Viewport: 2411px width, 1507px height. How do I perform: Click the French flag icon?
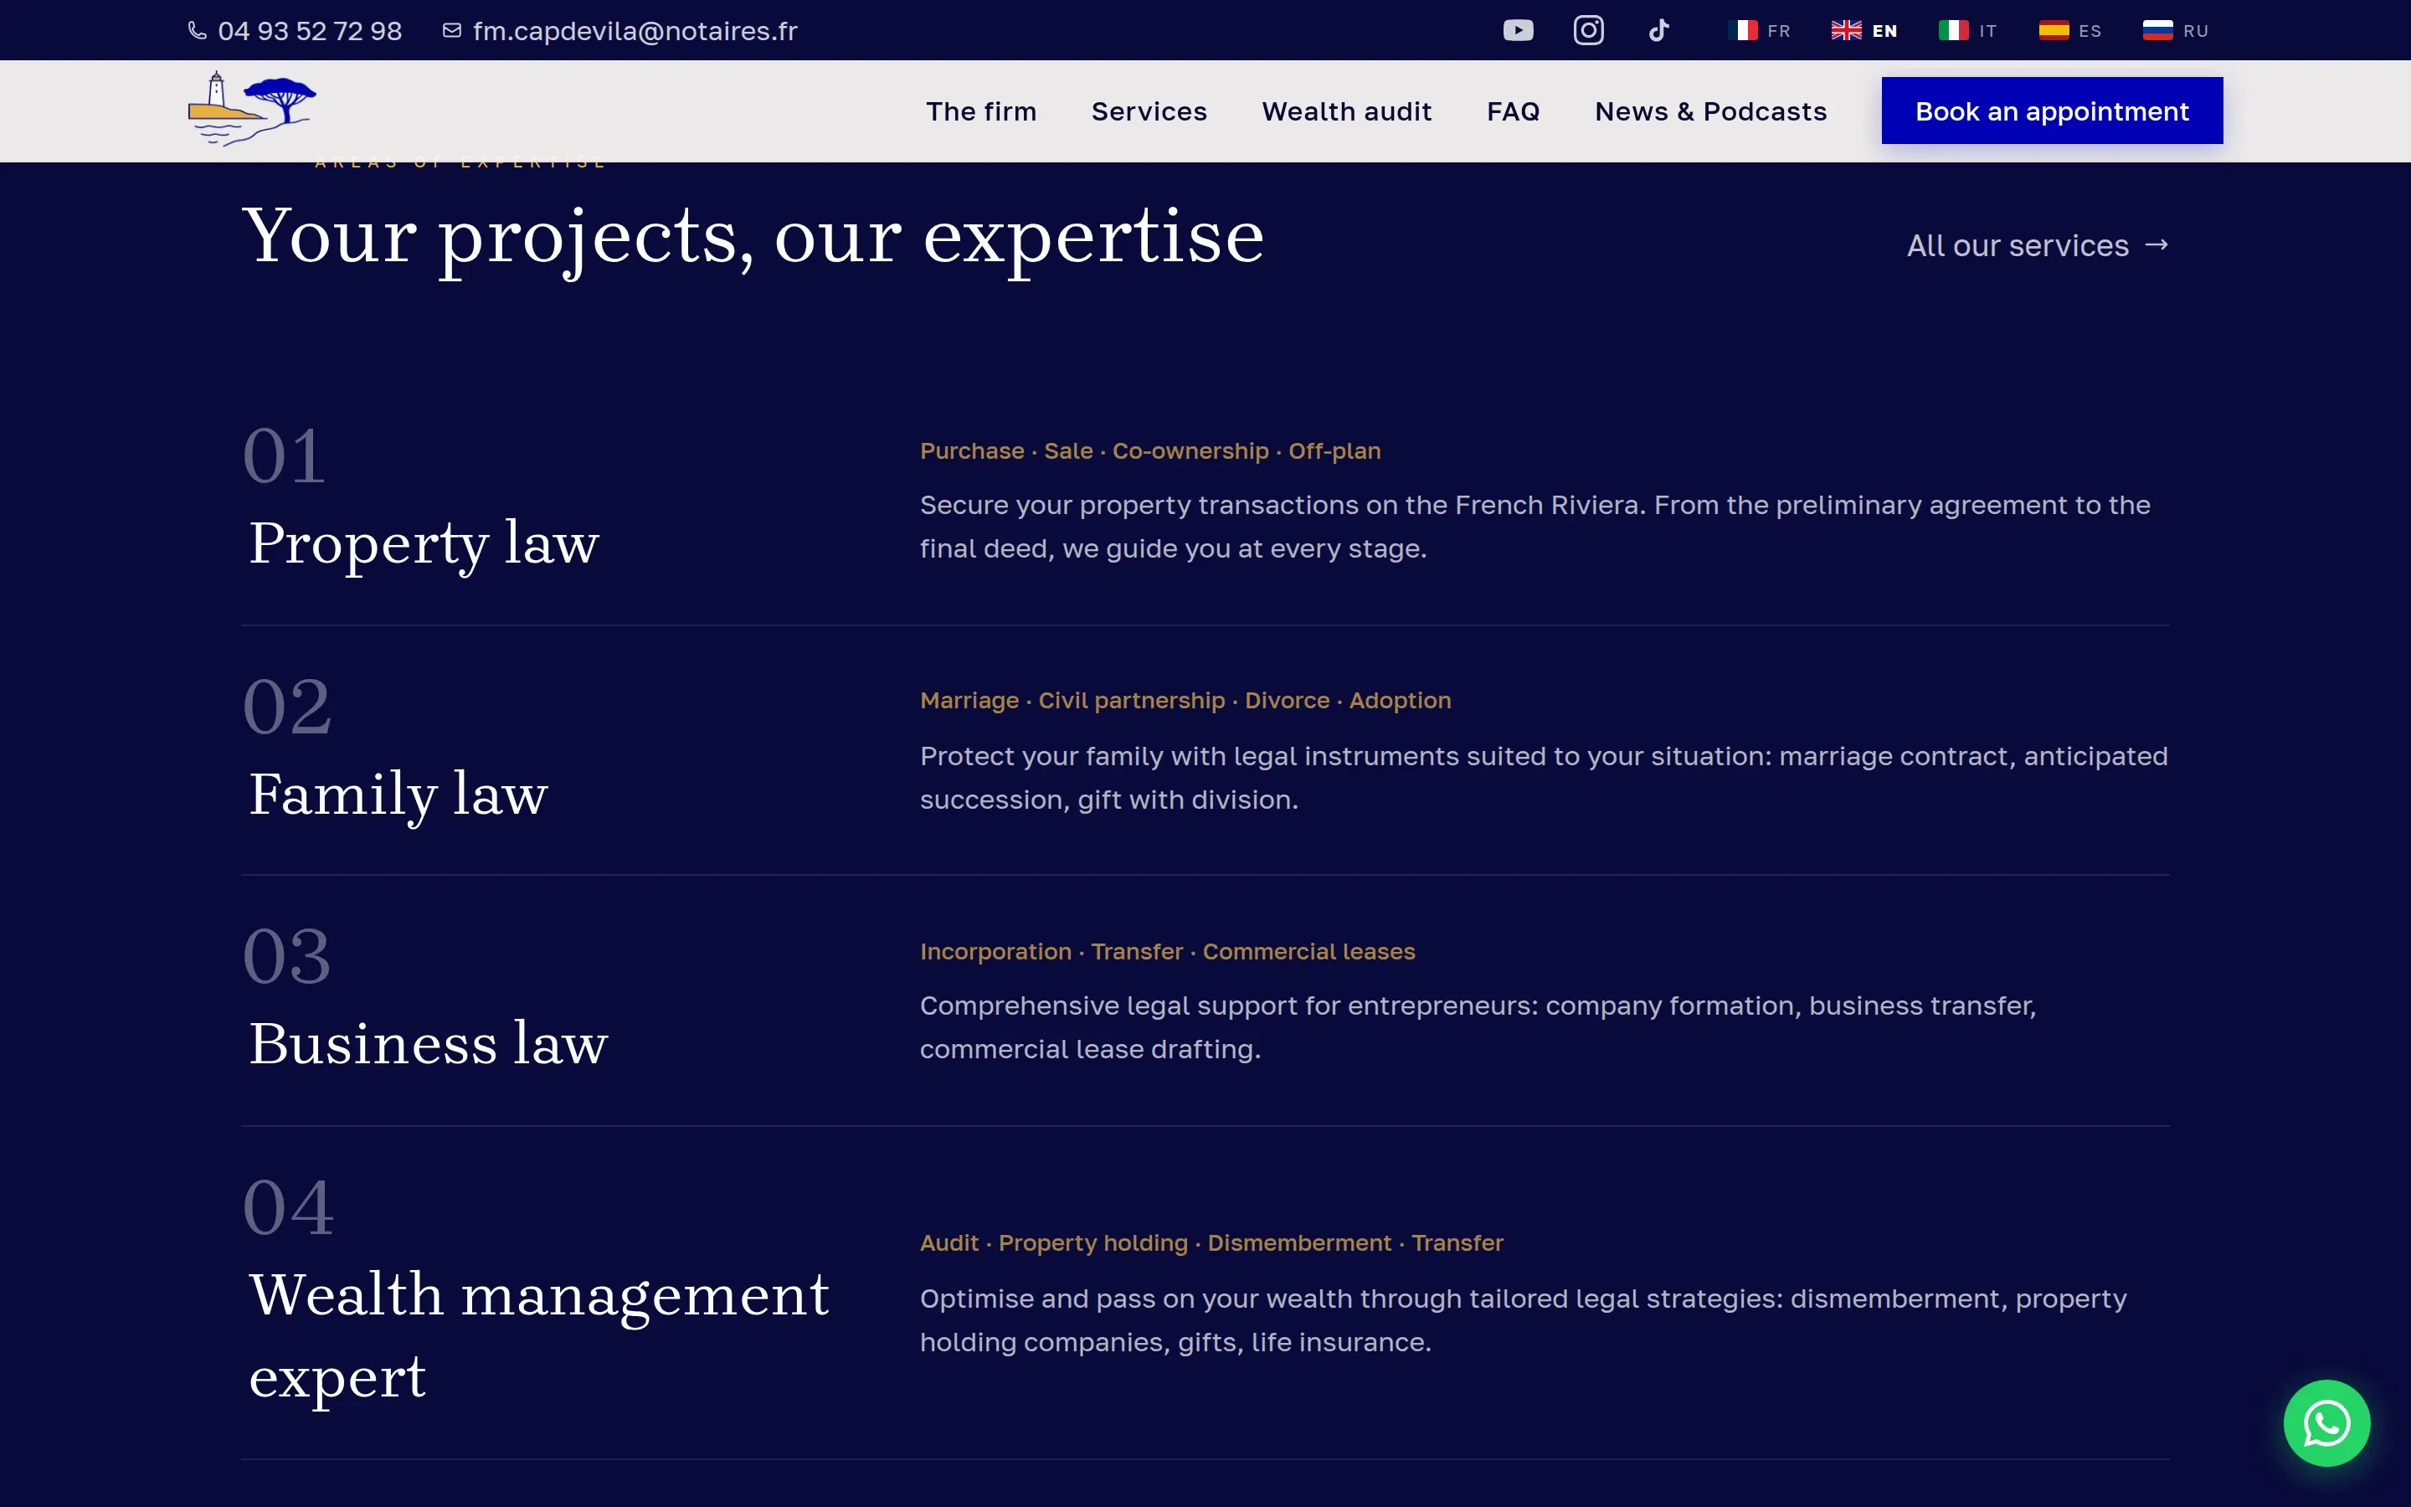pos(1742,31)
